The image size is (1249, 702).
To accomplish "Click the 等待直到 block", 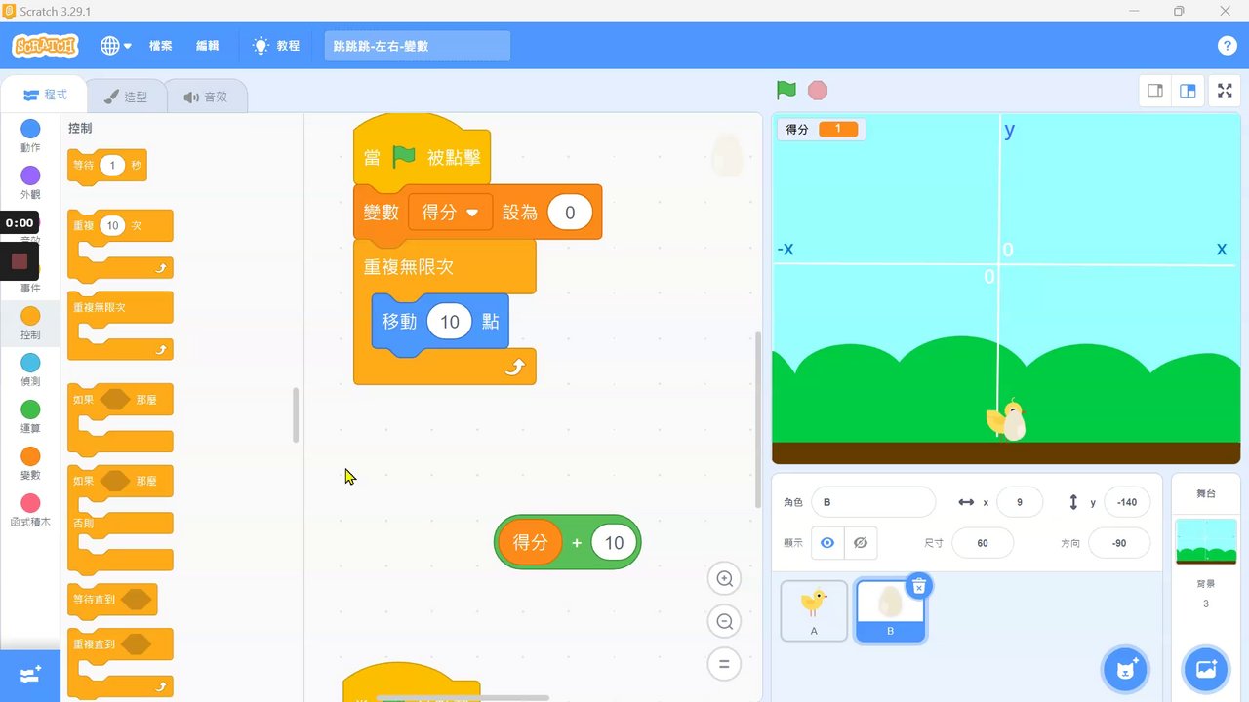I will (112, 600).
